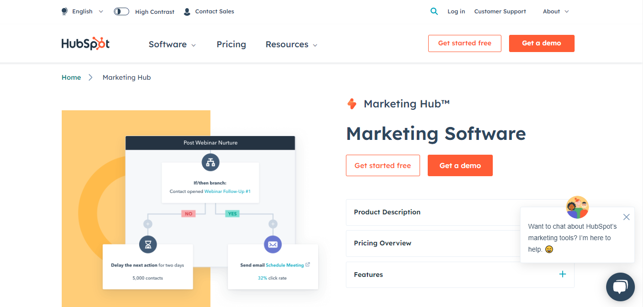Click the Marketing Software heading

pos(436,133)
